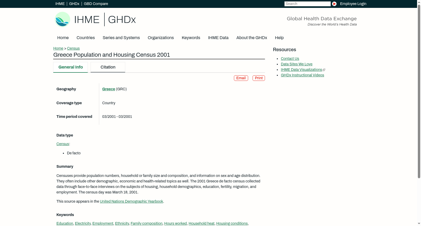Screen dimensions: 421x226
Task: Click the 'Resources' sidebar heading
Action: pyautogui.click(x=284, y=50)
